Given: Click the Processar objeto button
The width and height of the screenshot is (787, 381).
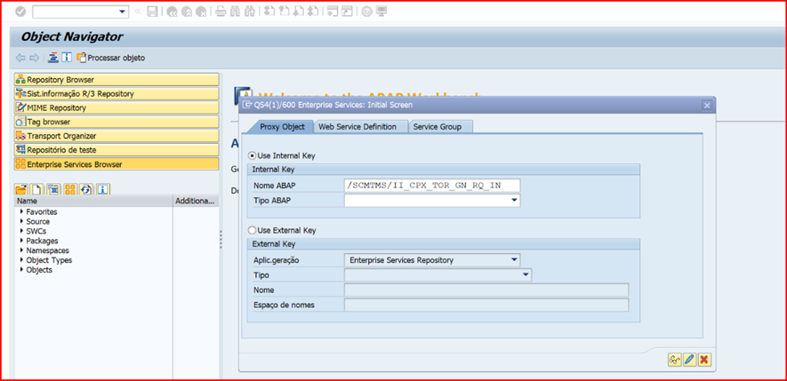Looking at the screenshot, I should (110, 58).
